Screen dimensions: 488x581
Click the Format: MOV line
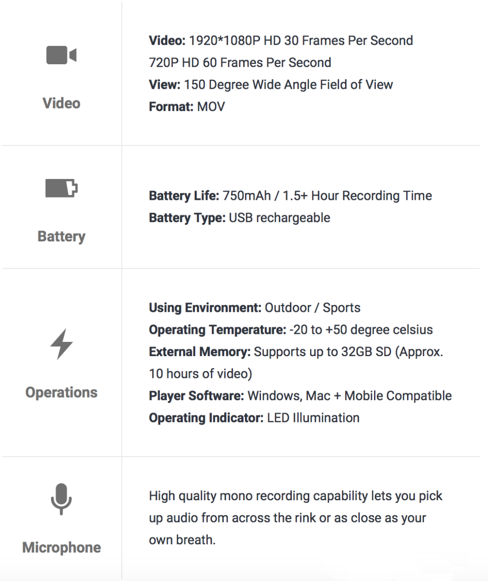click(187, 106)
